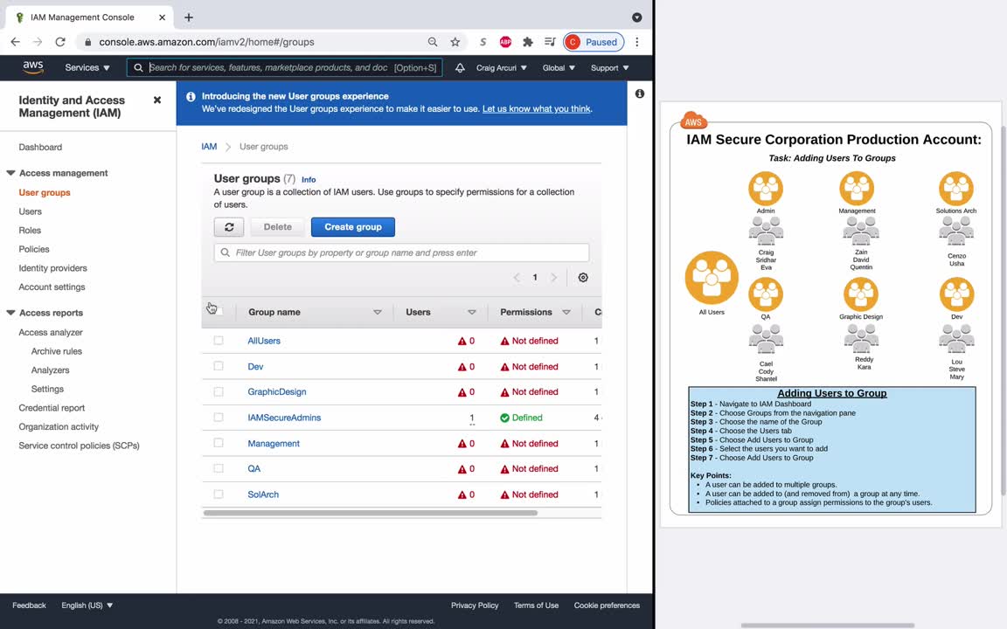Collapse the Access reports section
This screenshot has width=1007, height=629.
click(10, 313)
